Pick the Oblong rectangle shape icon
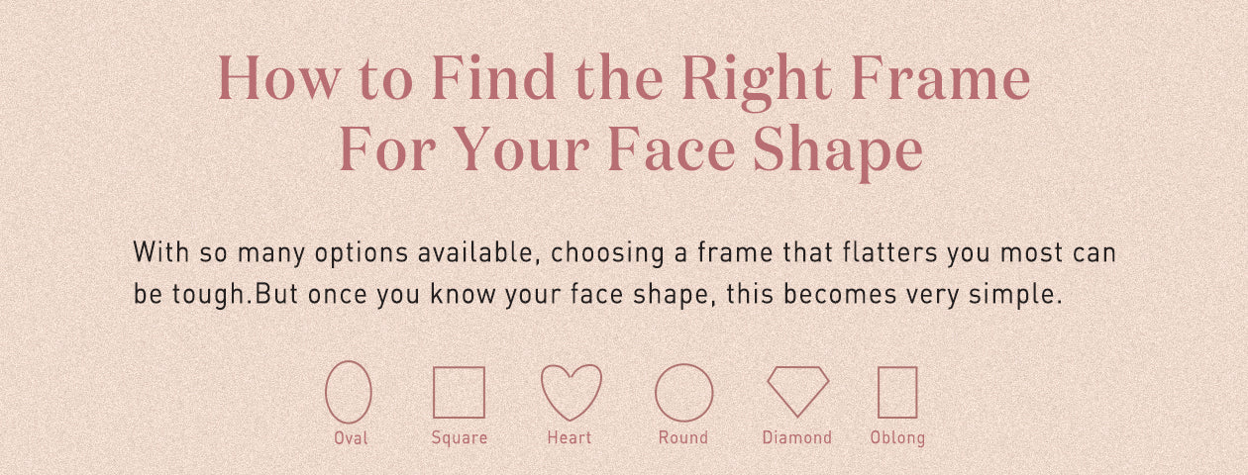Screen dimensions: 1248x475 897,393
